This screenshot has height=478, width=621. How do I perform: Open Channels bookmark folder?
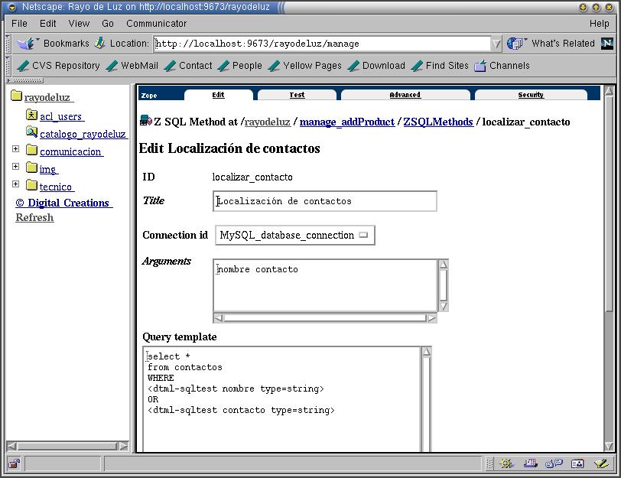tap(502, 66)
